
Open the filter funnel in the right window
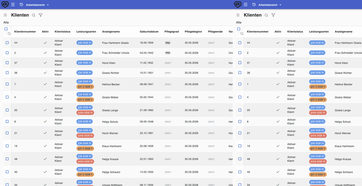(273, 15)
